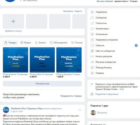Switch to the Обсуждения tab
This screenshot has height=125, width=140.
tap(59, 42)
